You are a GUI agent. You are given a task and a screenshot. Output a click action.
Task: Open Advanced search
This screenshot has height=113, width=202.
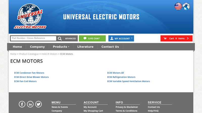(x=70, y=38)
